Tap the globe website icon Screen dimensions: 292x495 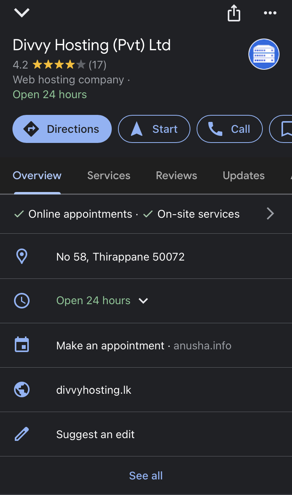point(22,389)
